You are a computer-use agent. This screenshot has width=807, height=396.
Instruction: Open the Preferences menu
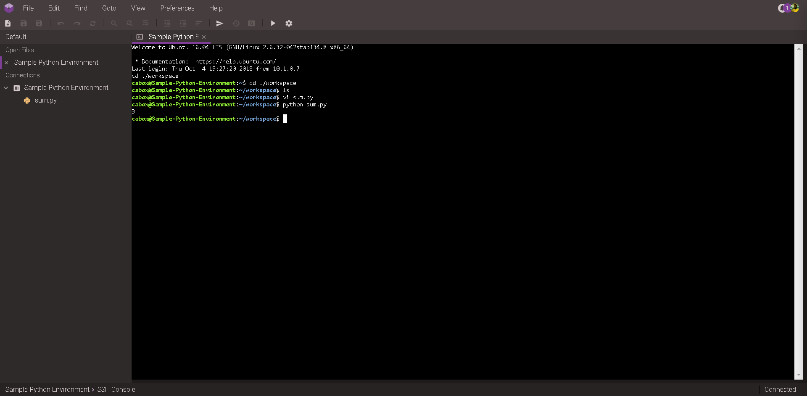177,8
